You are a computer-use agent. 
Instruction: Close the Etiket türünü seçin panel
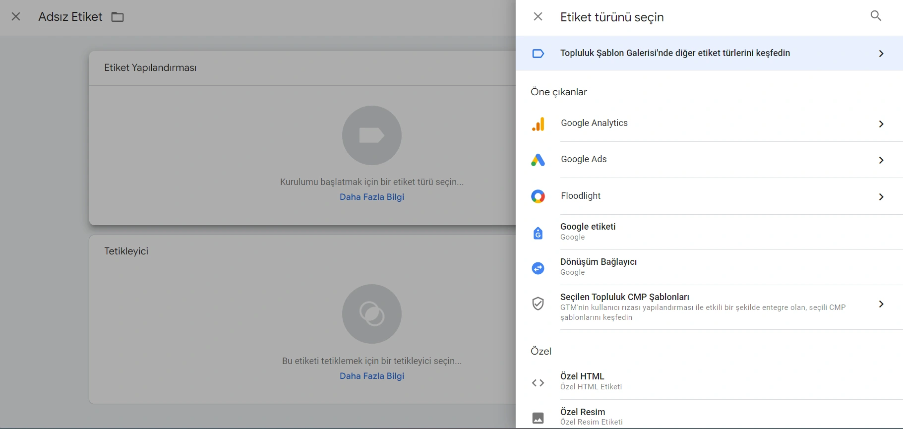[x=538, y=17]
